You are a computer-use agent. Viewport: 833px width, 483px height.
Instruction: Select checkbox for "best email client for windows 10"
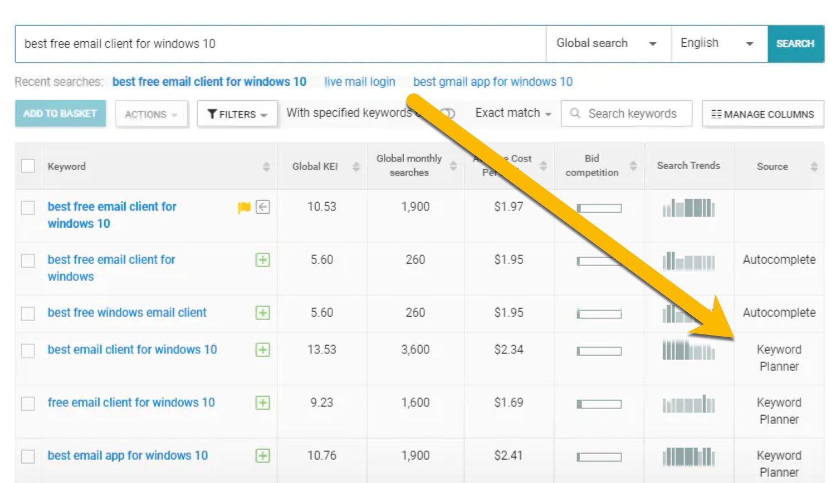[28, 350]
